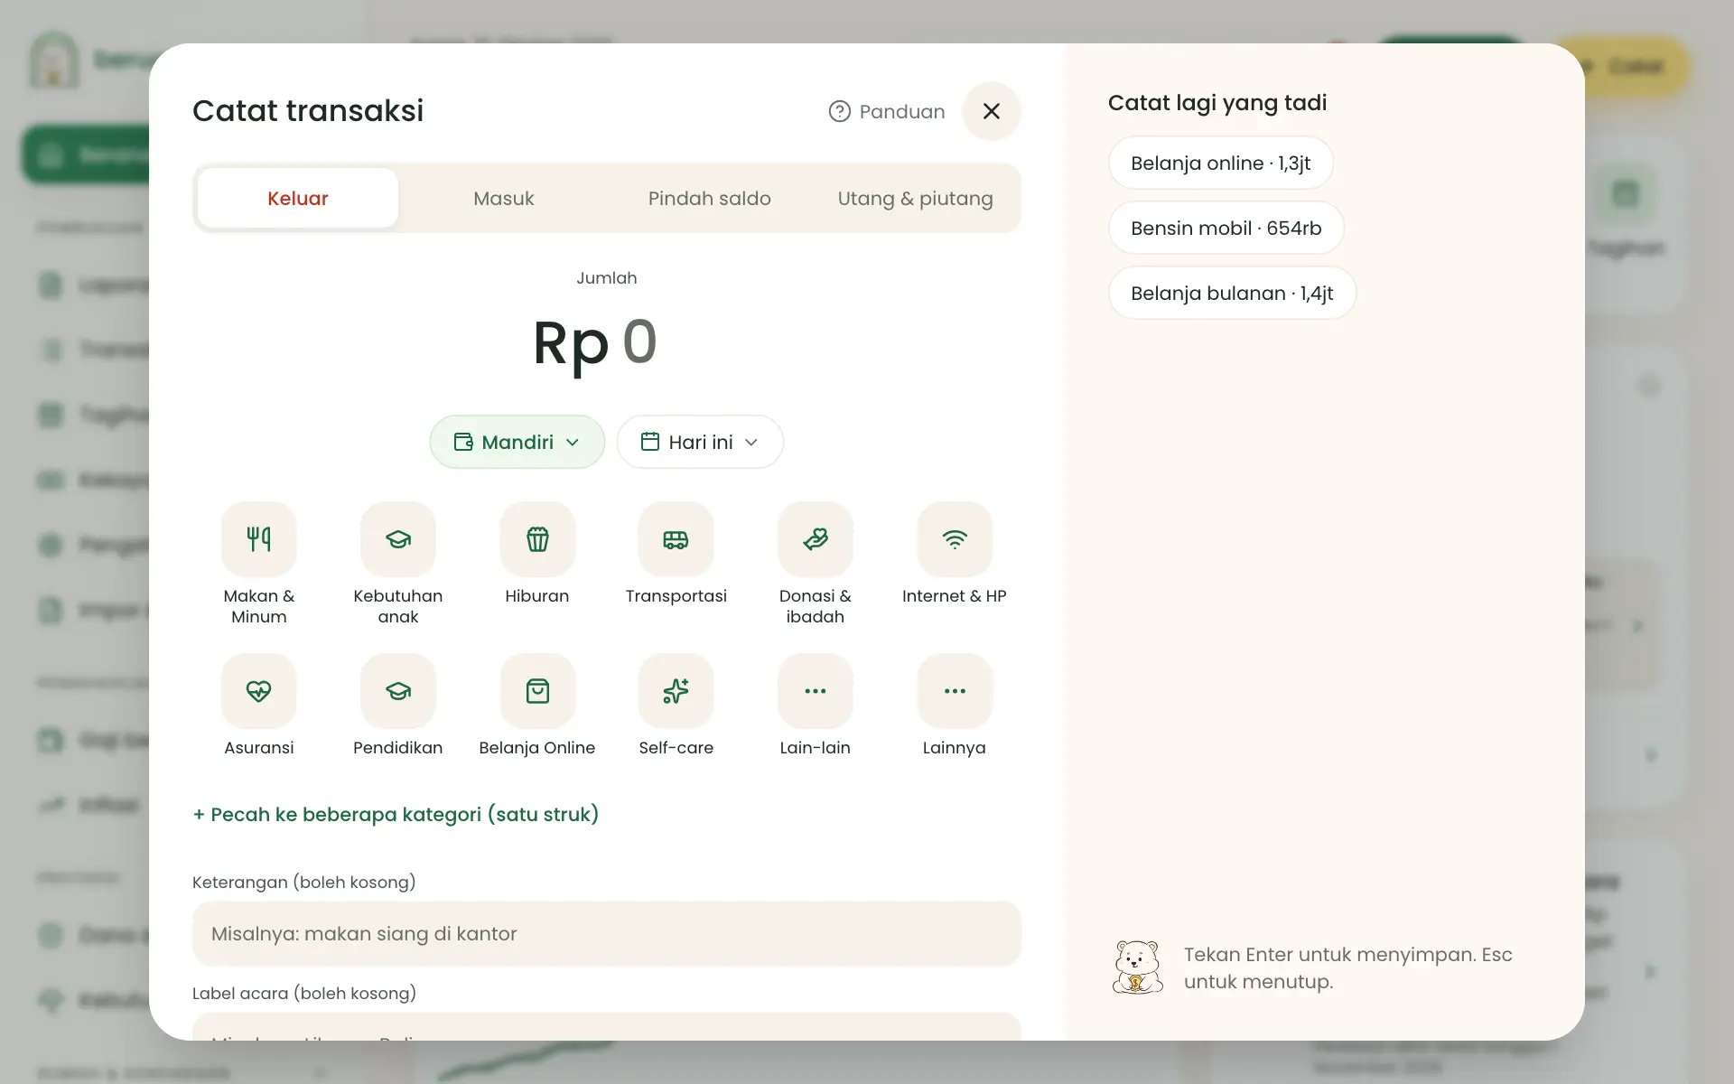The height and width of the screenshot is (1084, 1734).
Task: Click Pecah ke beberapa kategori link
Action: 396,814
